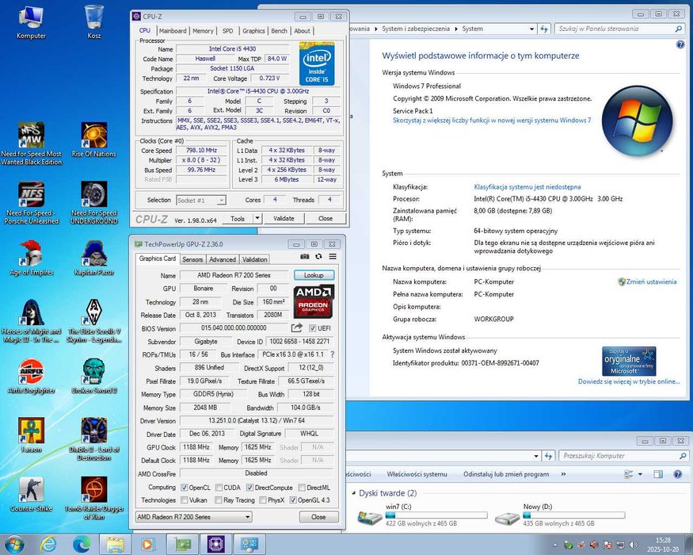Toggle the CUDA checkbox
This screenshot has width=693, height=555.
tap(219, 488)
